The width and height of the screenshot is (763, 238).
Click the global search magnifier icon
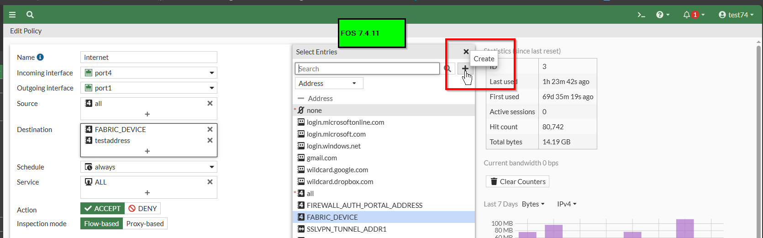coord(30,15)
